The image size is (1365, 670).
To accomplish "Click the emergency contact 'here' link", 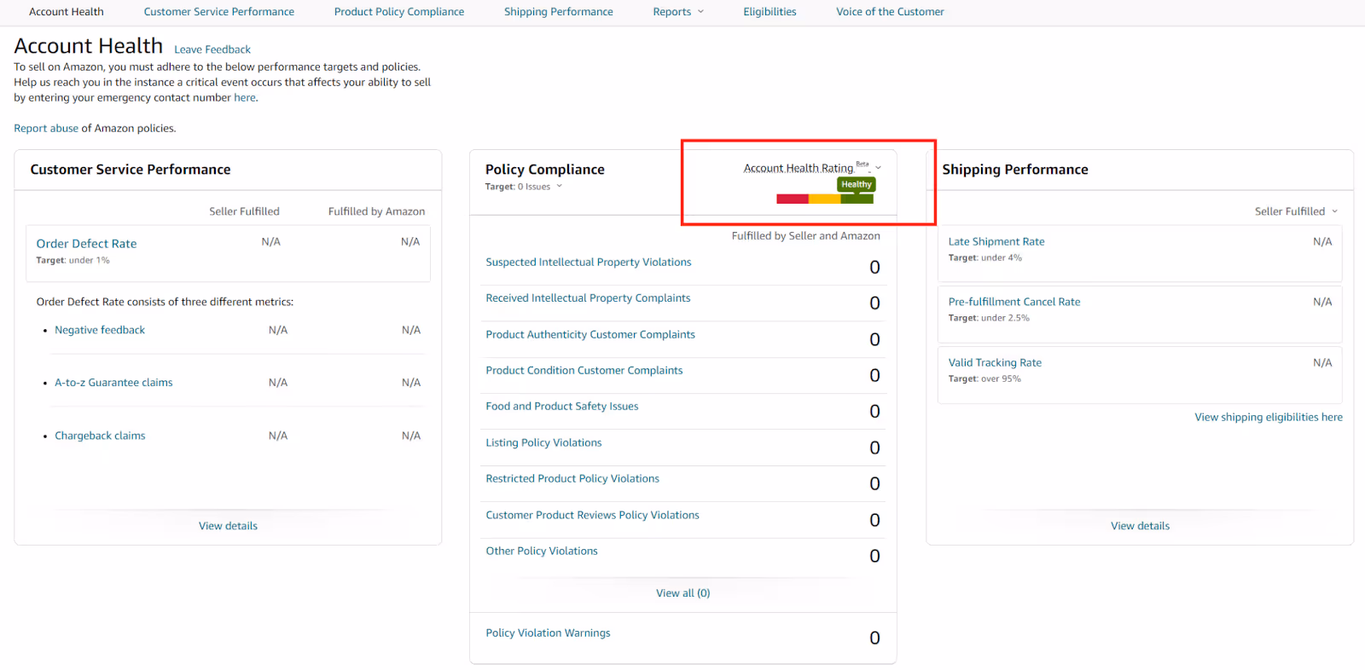I will coord(245,98).
